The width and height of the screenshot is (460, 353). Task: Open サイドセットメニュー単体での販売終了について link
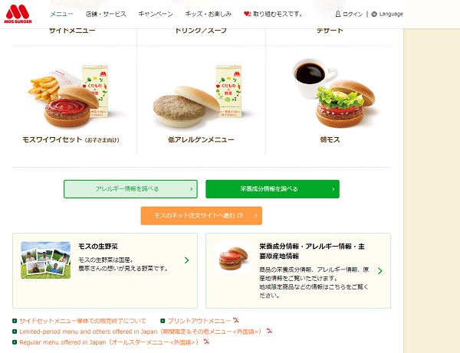[83, 321]
